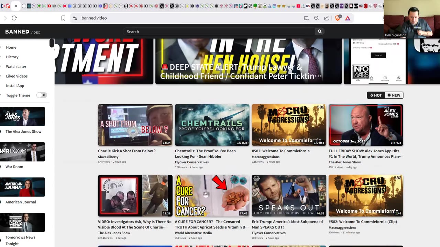Open '#582: Welcome To Commiefornia' full episode title
This screenshot has width=440, height=247.
(280, 151)
